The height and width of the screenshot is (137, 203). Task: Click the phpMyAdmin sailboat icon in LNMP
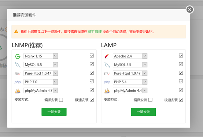click(18, 91)
